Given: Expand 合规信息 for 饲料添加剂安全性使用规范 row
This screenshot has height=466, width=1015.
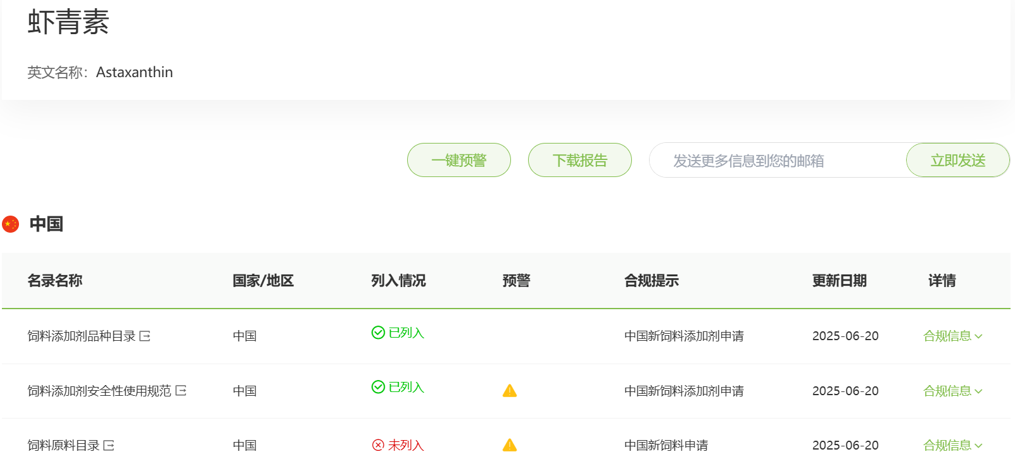Looking at the screenshot, I should coord(952,391).
